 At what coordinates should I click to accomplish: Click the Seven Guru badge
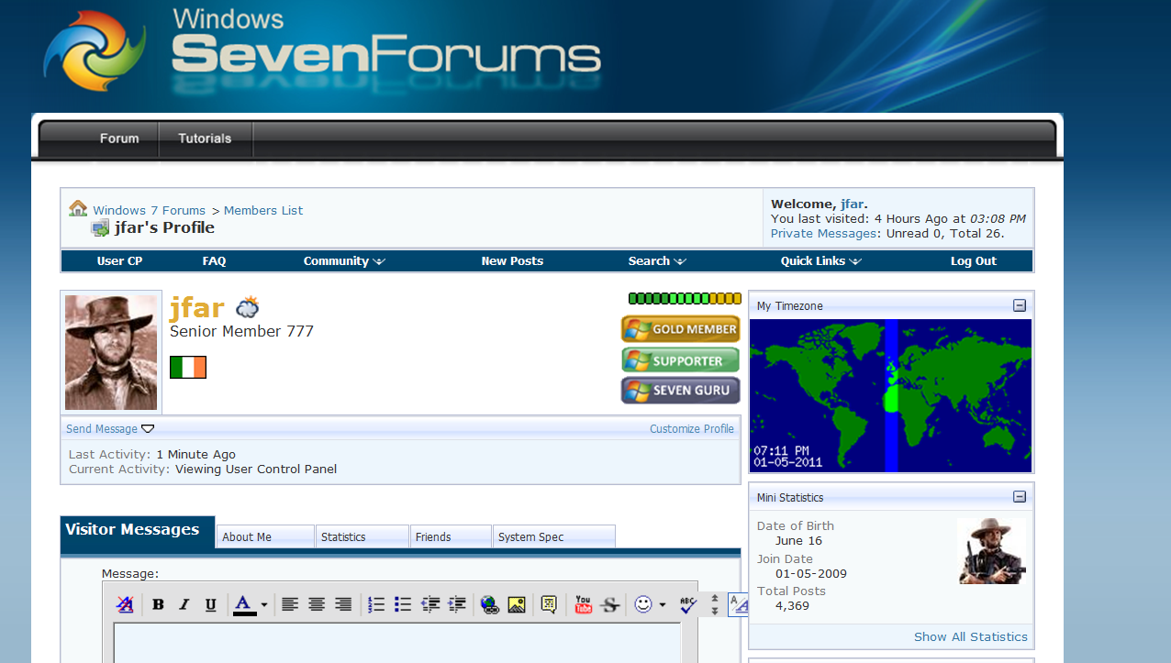click(x=680, y=390)
